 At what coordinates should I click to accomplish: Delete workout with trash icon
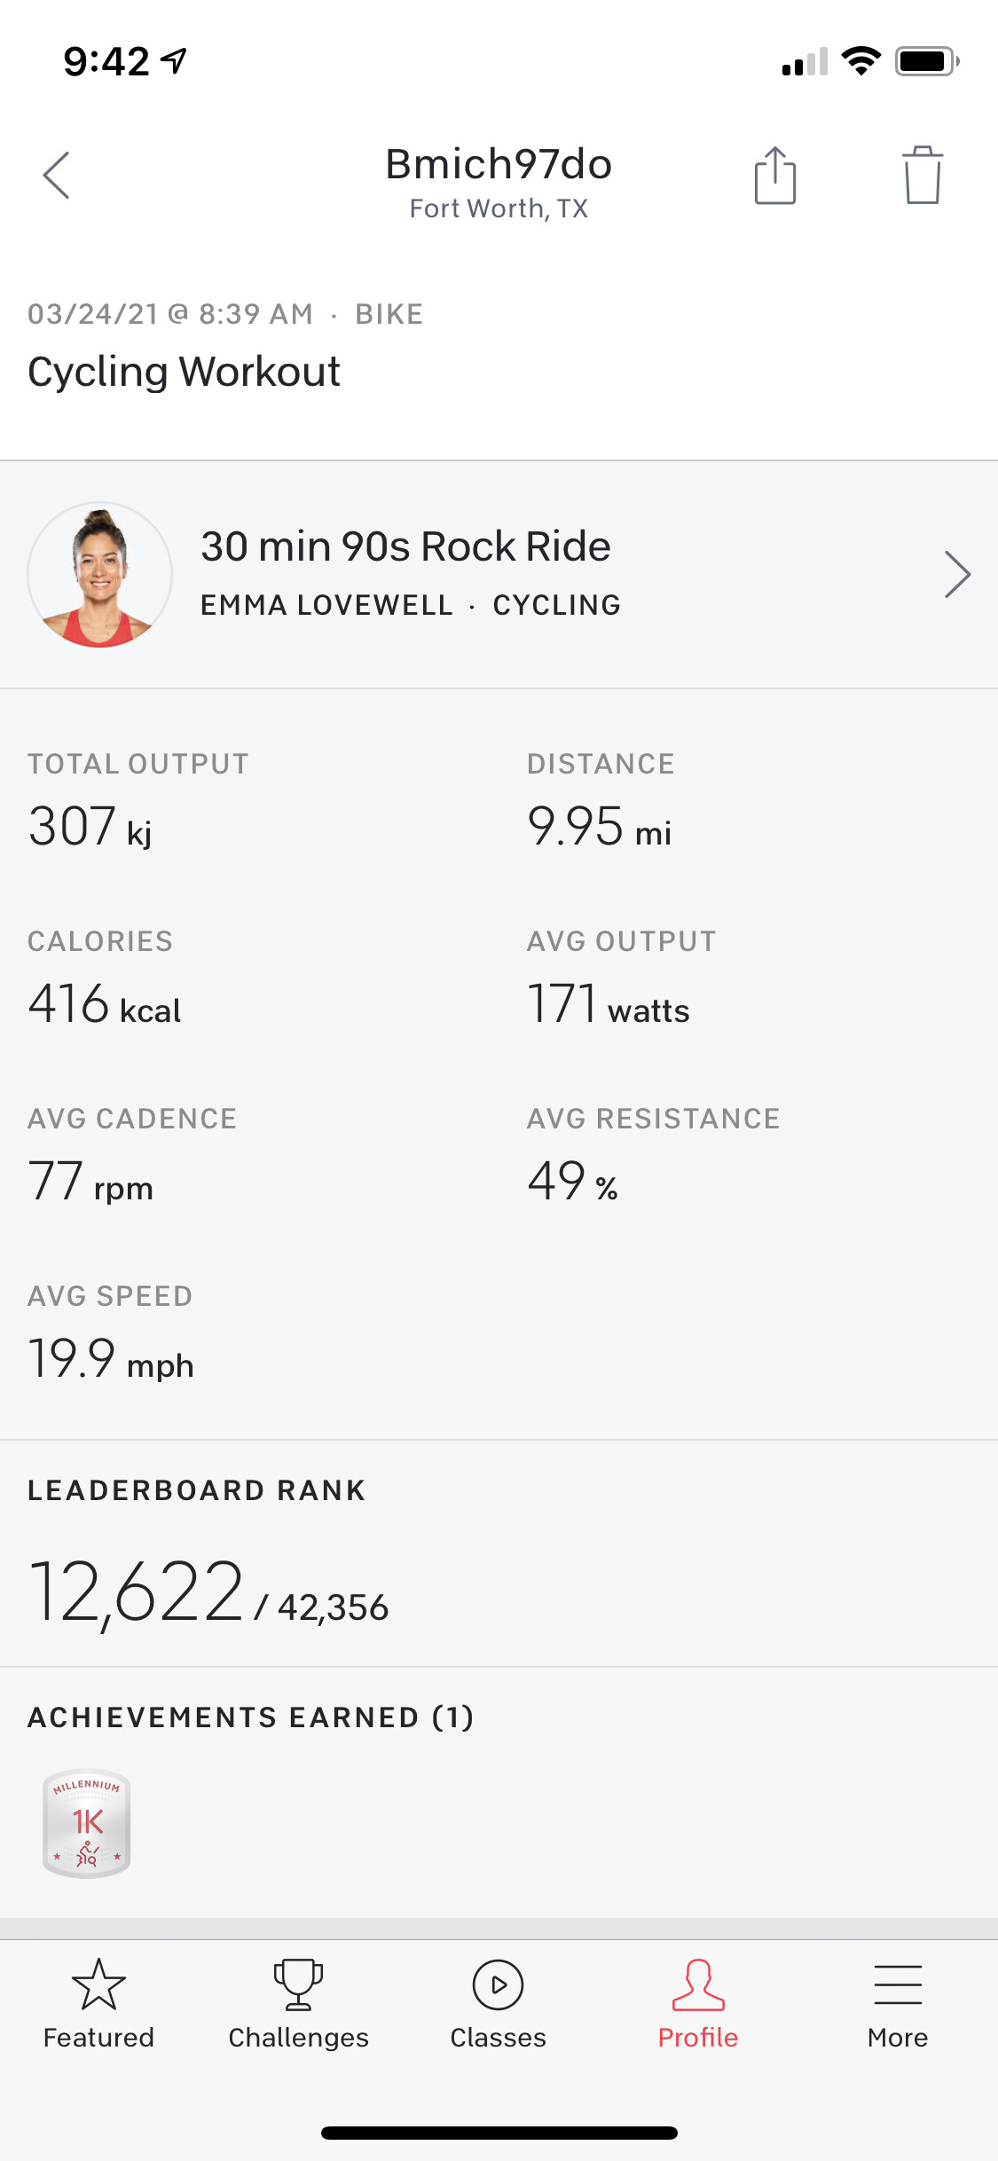pyautogui.click(x=923, y=176)
